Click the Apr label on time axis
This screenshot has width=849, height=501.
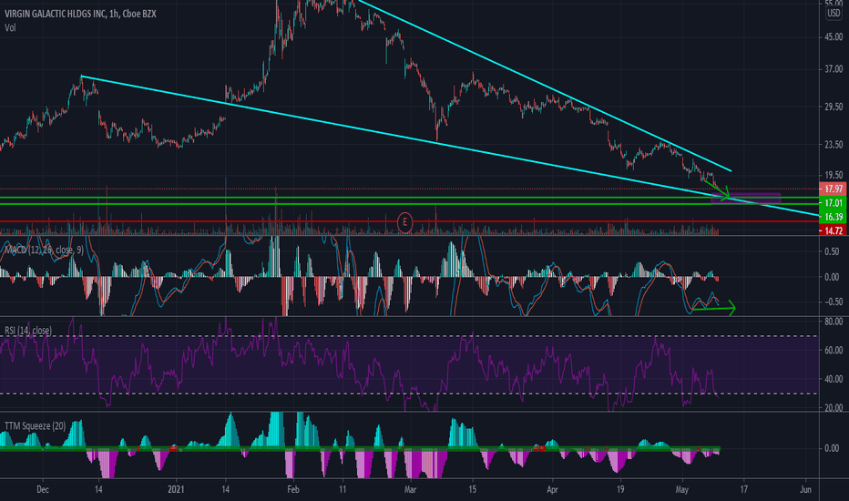552,490
